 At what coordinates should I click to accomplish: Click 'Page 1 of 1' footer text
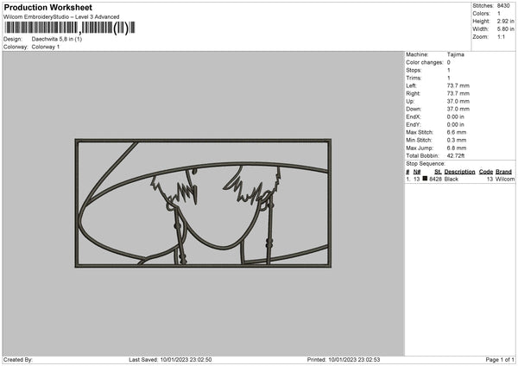click(x=500, y=360)
